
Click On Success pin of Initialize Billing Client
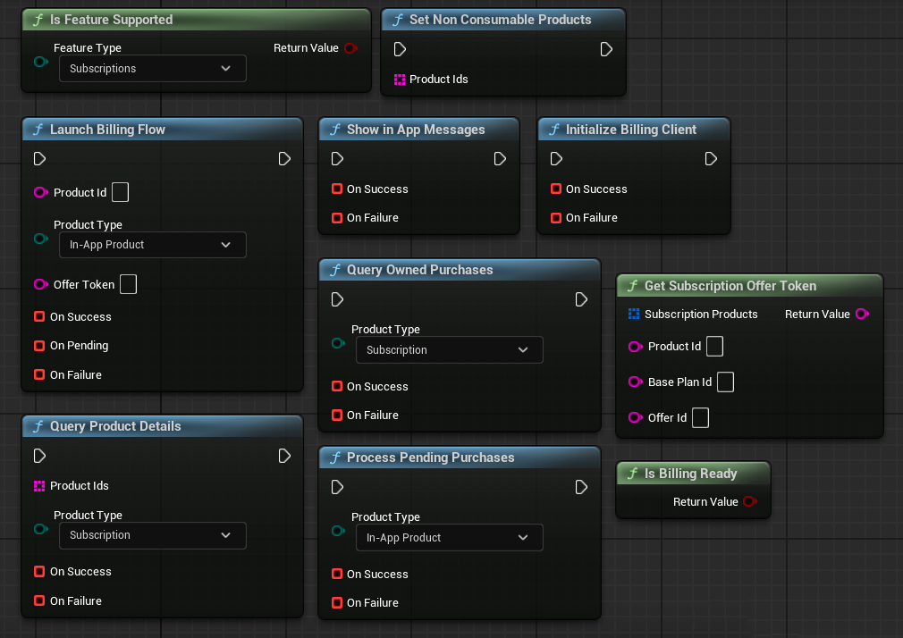pyautogui.click(x=556, y=189)
